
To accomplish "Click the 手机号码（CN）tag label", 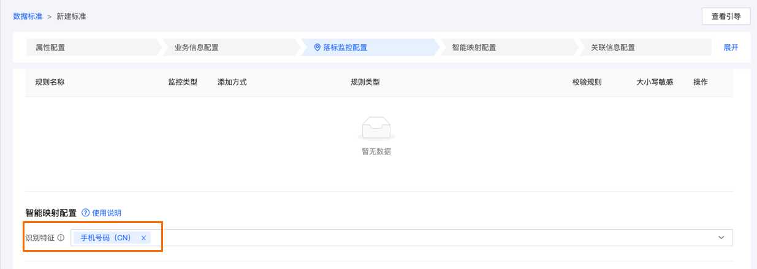I will pos(106,238).
